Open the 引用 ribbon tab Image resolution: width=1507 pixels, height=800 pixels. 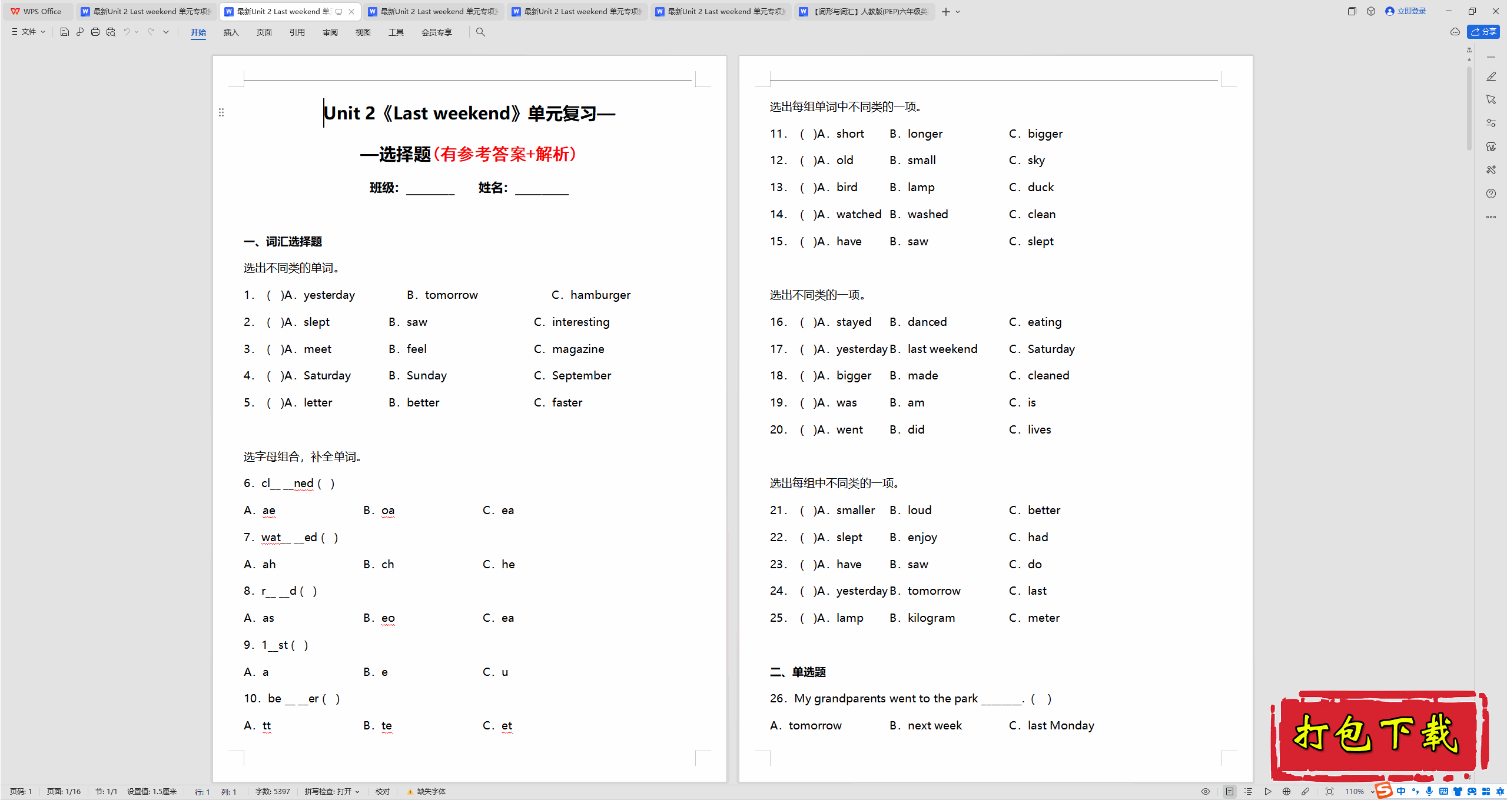coord(297,32)
